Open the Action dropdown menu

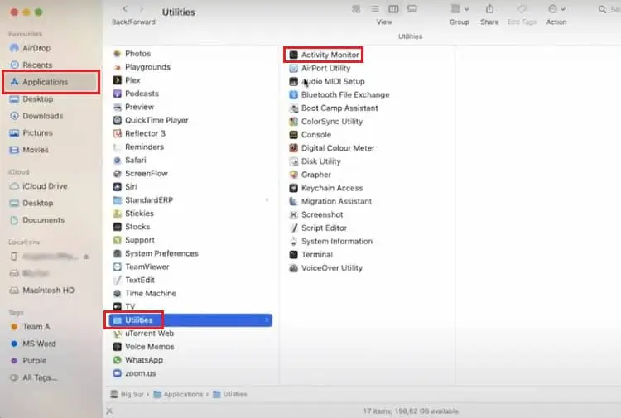point(556,9)
